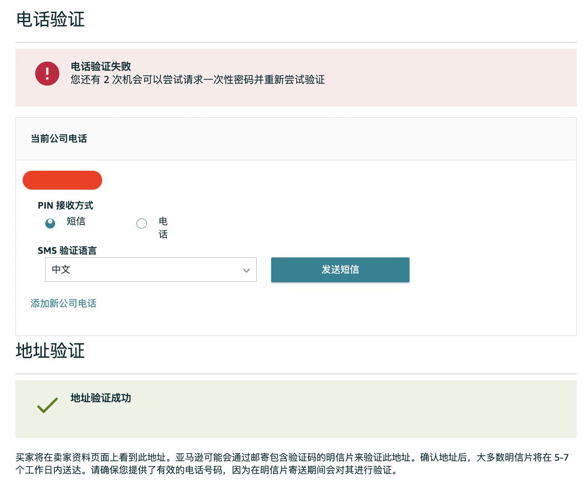This screenshot has width=584, height=485.
Task: Open the 中文 SMS language dropdown
Action: coord(151,270)
